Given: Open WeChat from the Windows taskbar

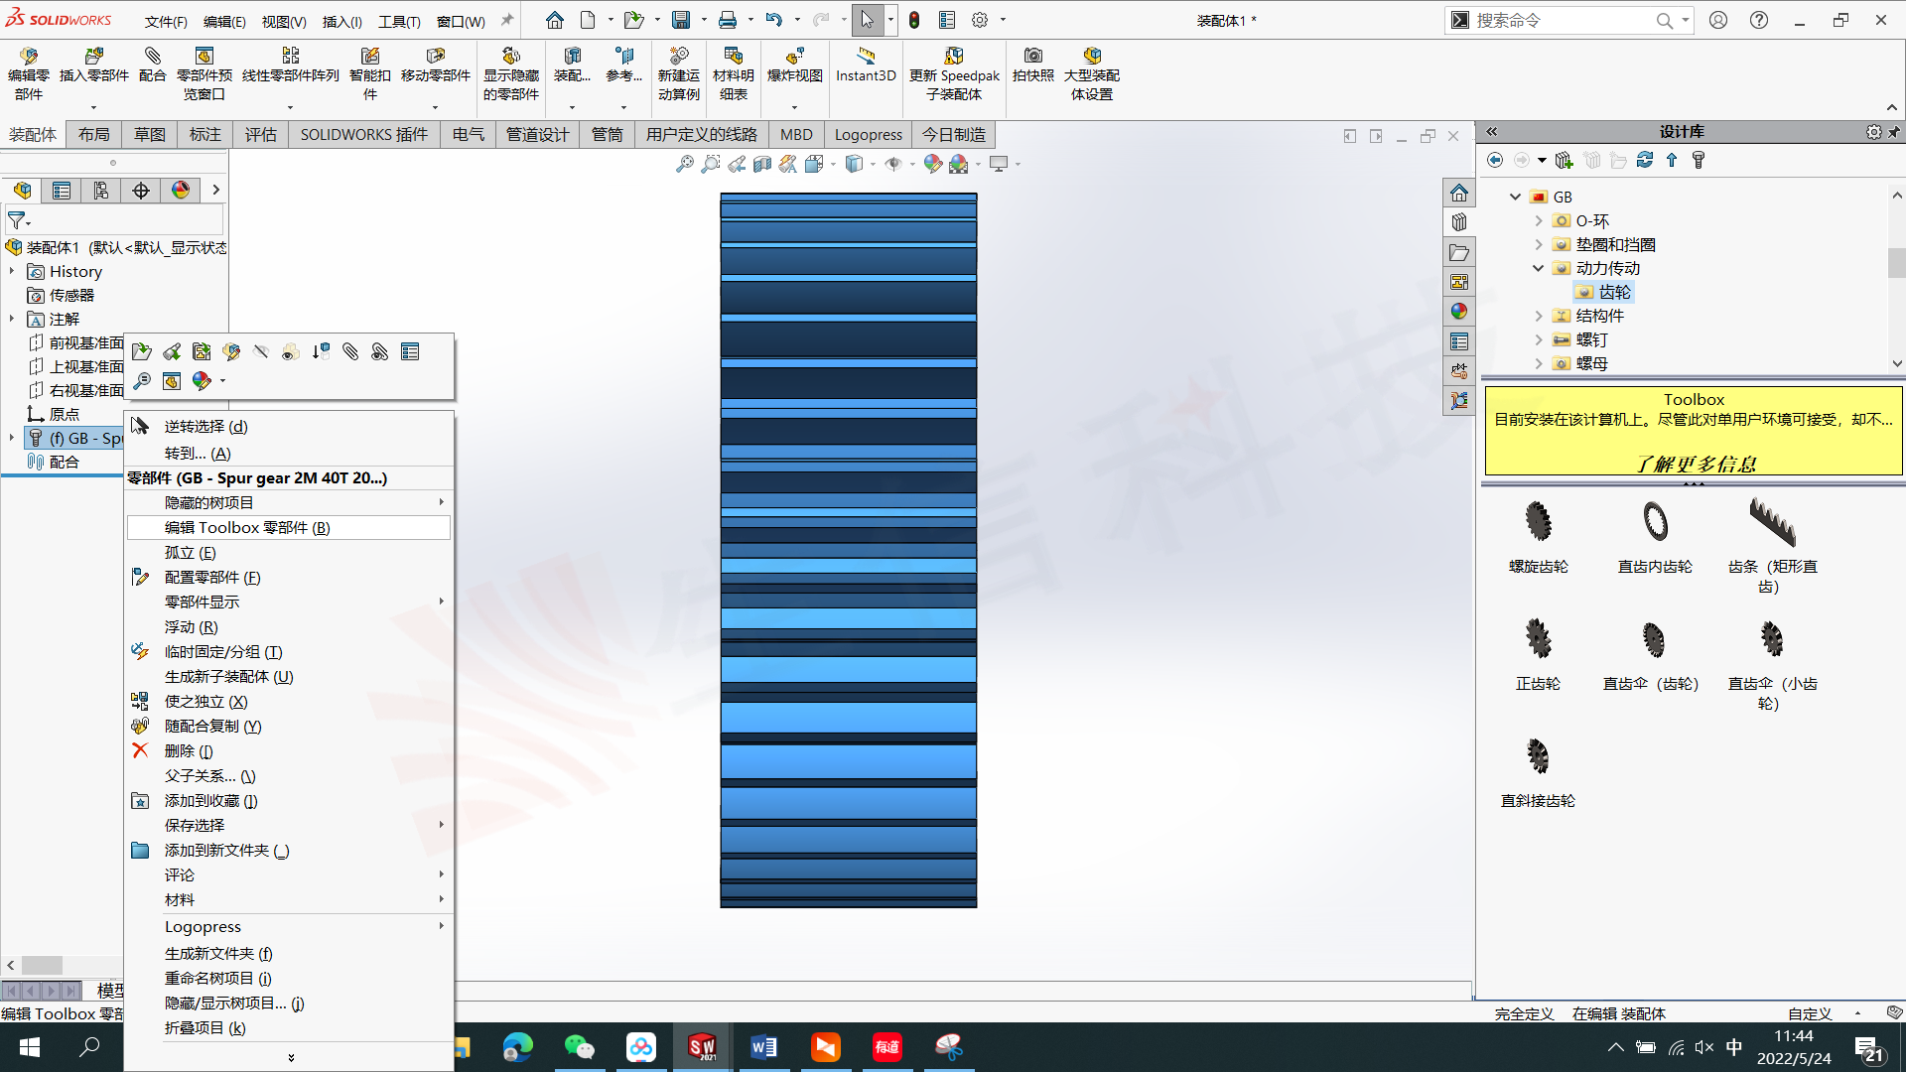Looking at the screenshot, I should click(x=579, y=1047).
